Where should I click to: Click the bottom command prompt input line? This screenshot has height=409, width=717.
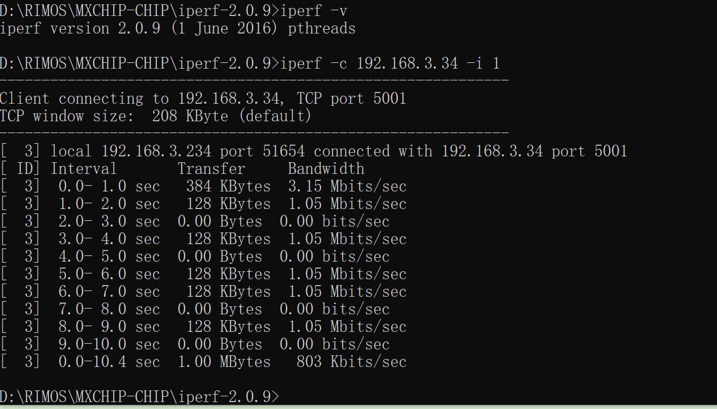[358, 397]
